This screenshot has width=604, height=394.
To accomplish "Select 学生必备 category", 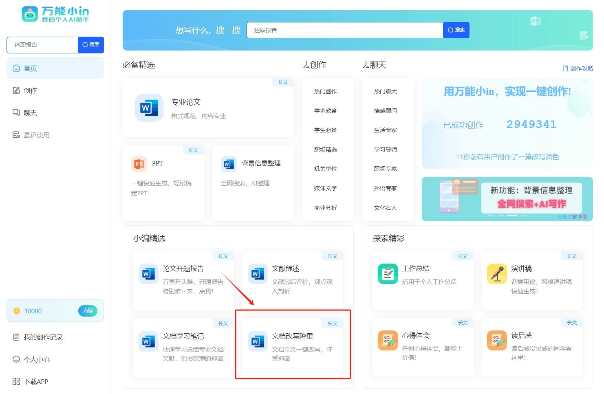I will coord(326,130).
